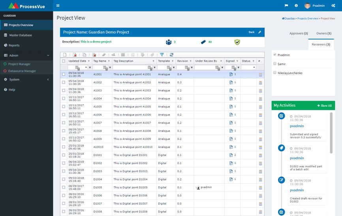342x216 pixels.
Task: Click the filter funnel toolbar icon
Action: pos(162,55)
